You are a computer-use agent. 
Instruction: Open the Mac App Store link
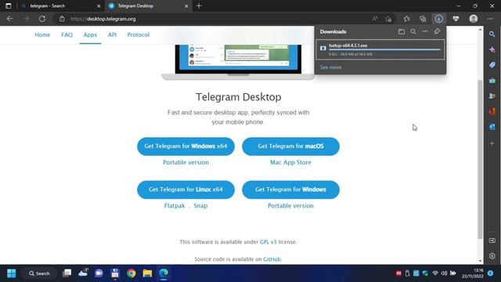290,162
